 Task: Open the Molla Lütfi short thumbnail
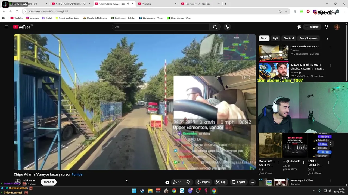coord(270,145)
